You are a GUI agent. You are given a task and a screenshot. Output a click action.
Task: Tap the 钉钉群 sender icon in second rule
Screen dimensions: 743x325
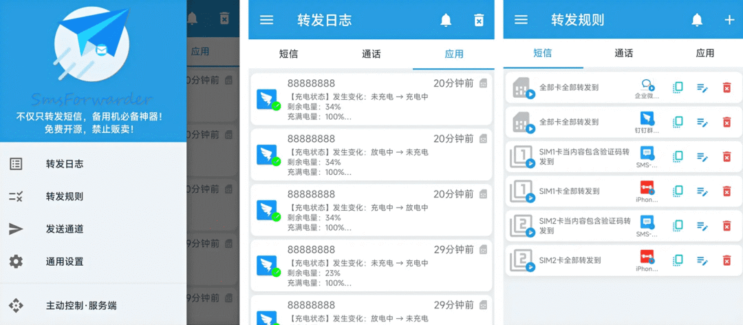[647, 118]
